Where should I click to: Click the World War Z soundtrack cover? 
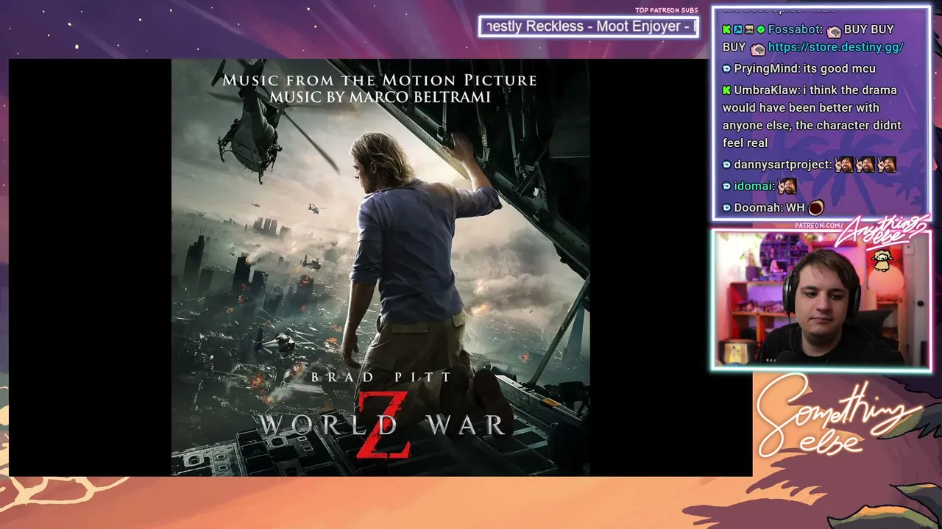380,267
